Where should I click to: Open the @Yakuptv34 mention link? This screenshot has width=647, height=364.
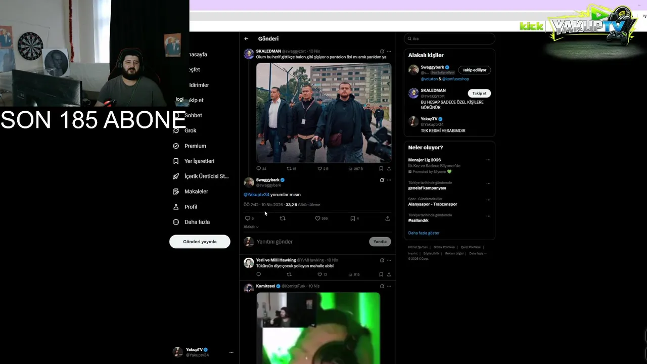coord(256,195)
